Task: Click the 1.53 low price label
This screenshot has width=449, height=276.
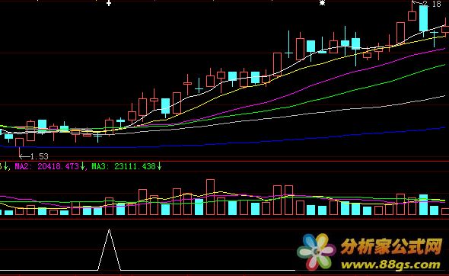Action: (x=40, y=156)
